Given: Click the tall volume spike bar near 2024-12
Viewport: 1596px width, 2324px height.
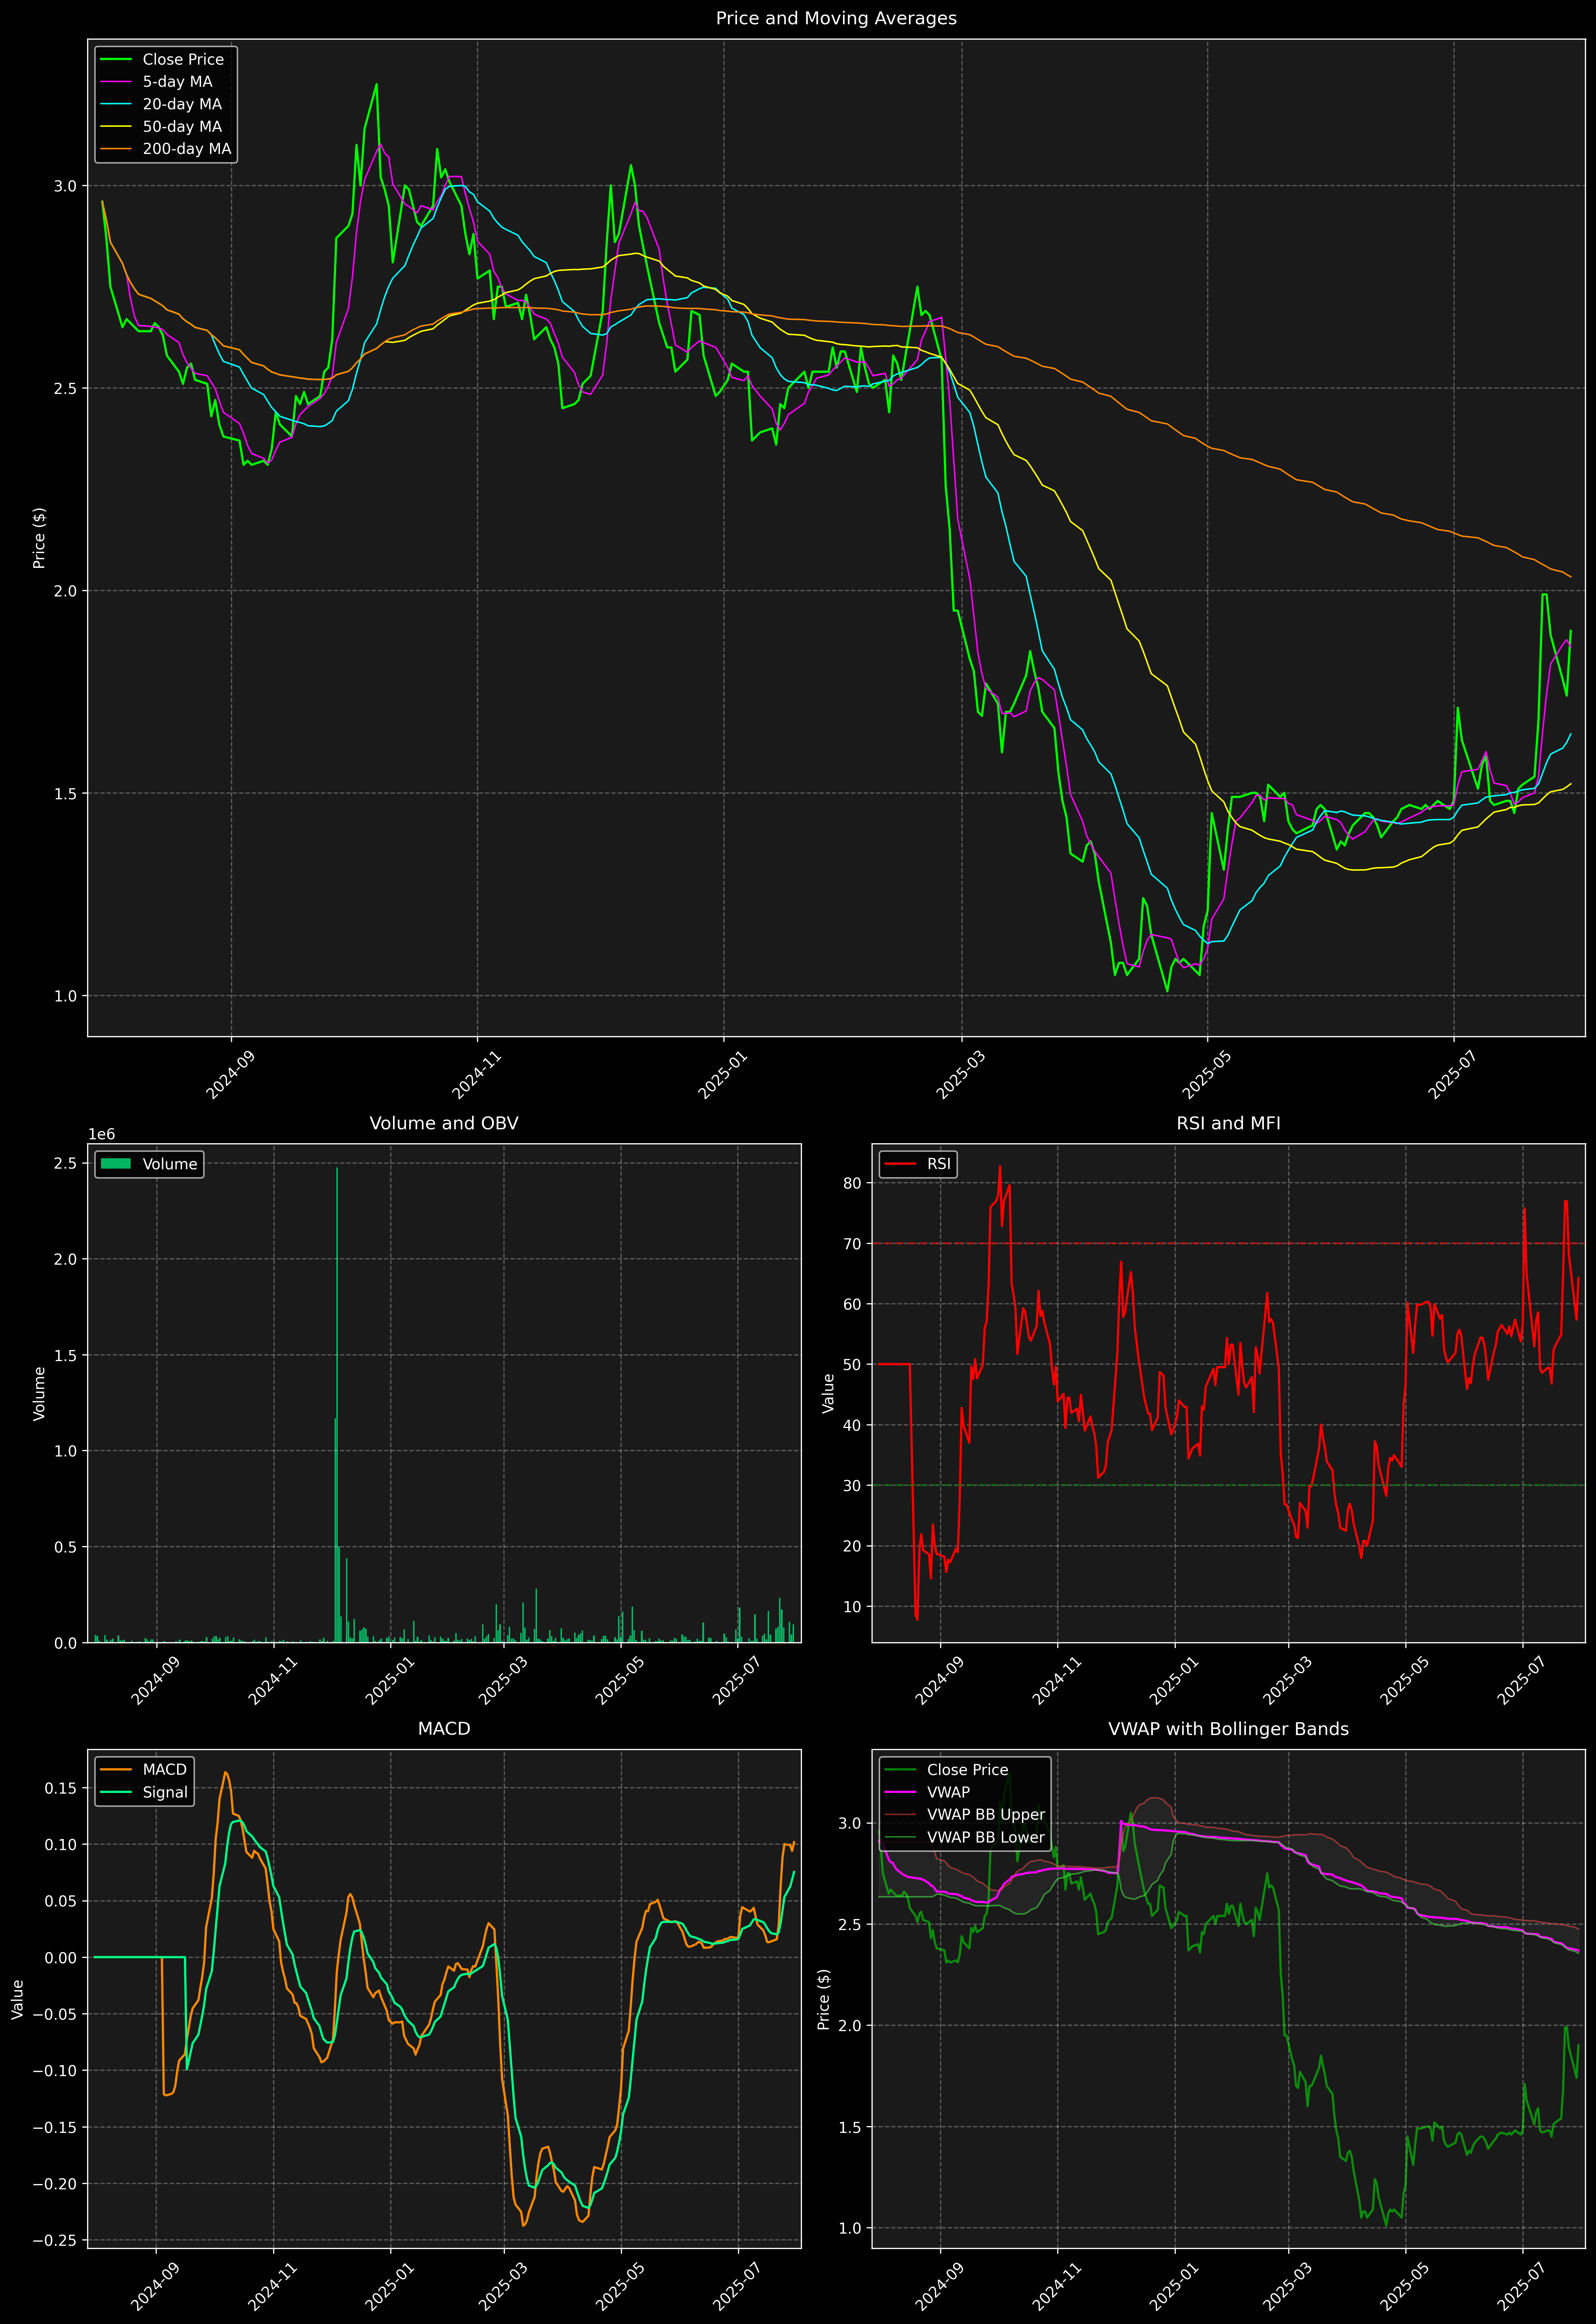Looking at the screenshot, I should point(337,1405).
